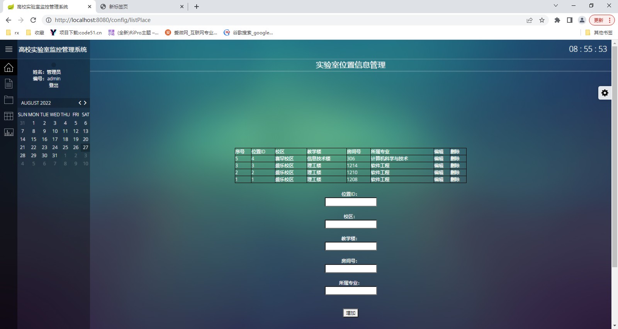Open the hamburger menu beside the system title
This screenshot has width=618, height=329.
click(9, 49)
